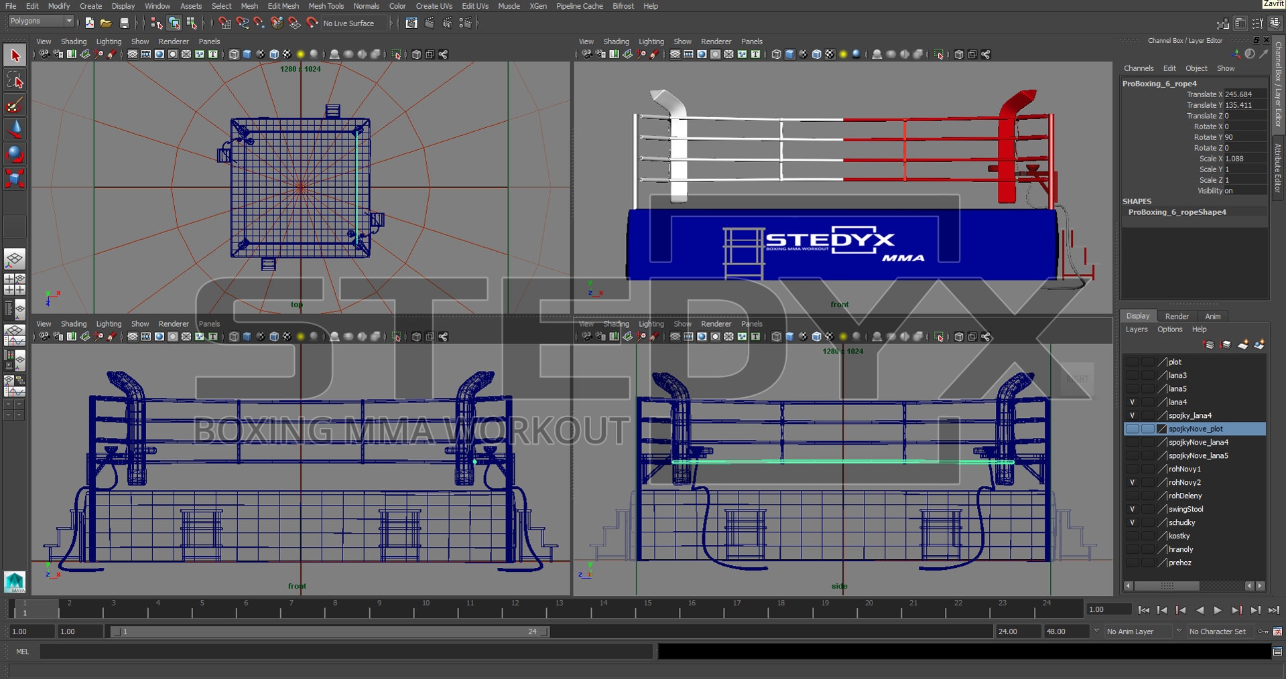Image resolution: width=1286 pixels, height=679 pixels.
Task: Move selected layer down in list
Action: click(1226, 344)
